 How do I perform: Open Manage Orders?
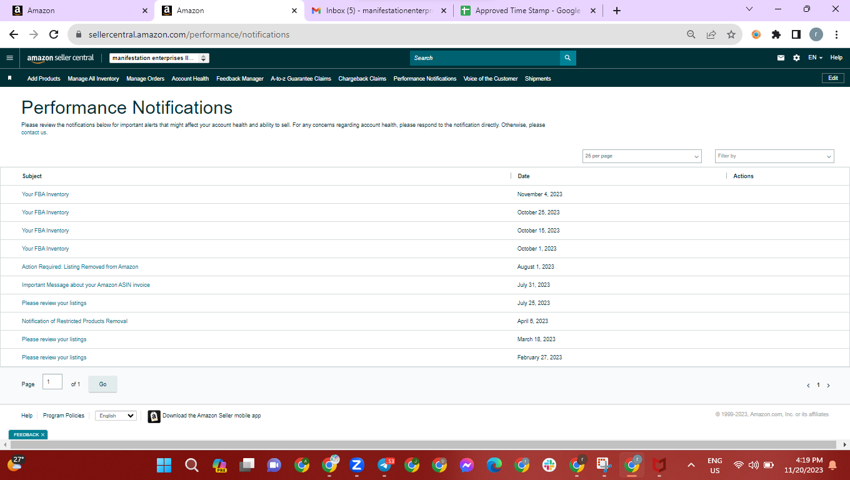pos(145,79)
